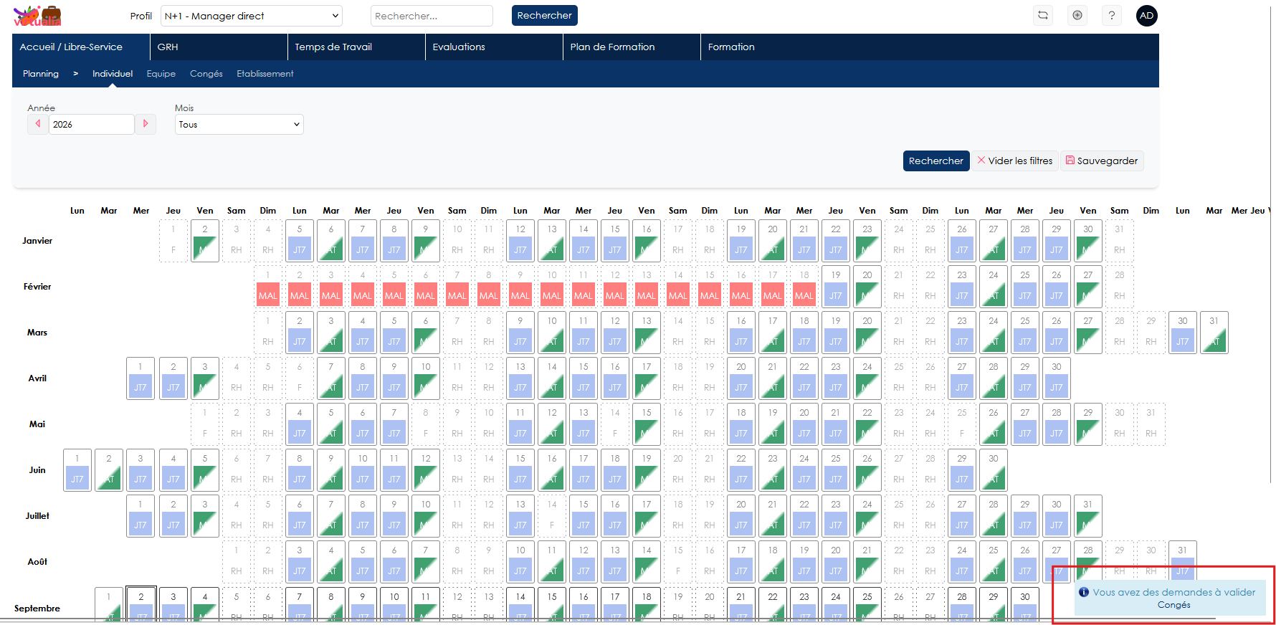
Task: Click the Virtualia logo
Action: (37, 16)
